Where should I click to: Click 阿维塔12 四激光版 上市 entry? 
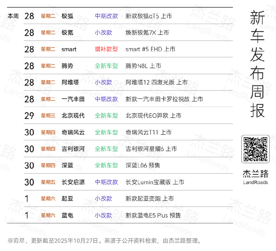(156, 82)
